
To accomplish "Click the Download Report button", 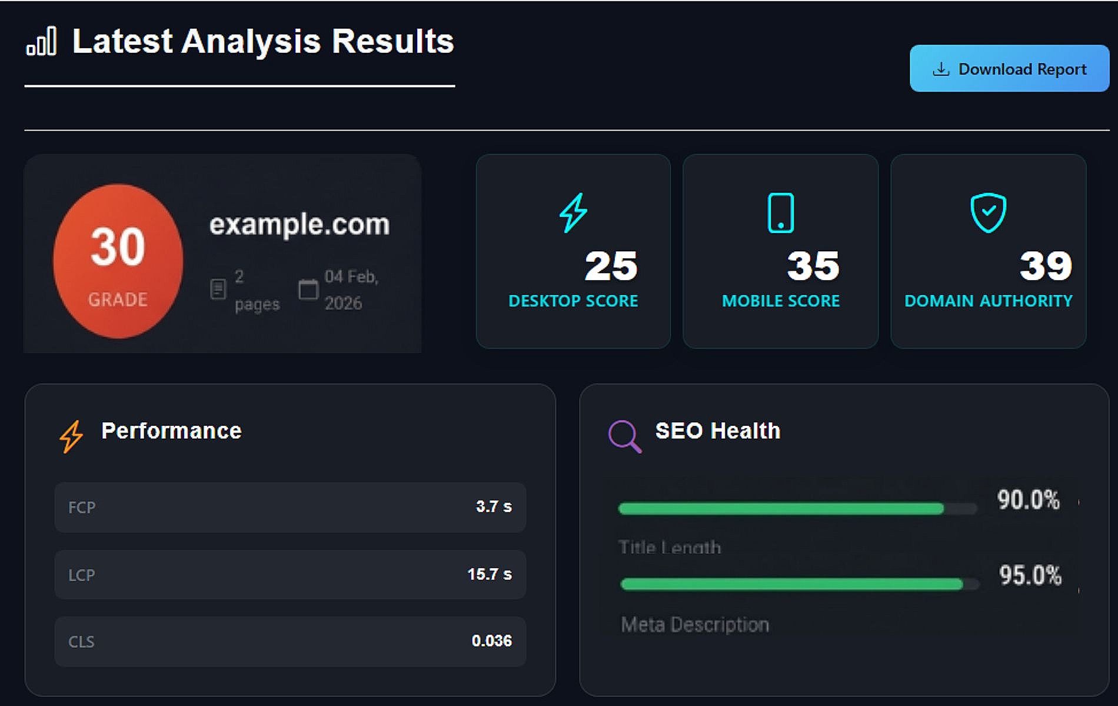I will click(1009, 69).
